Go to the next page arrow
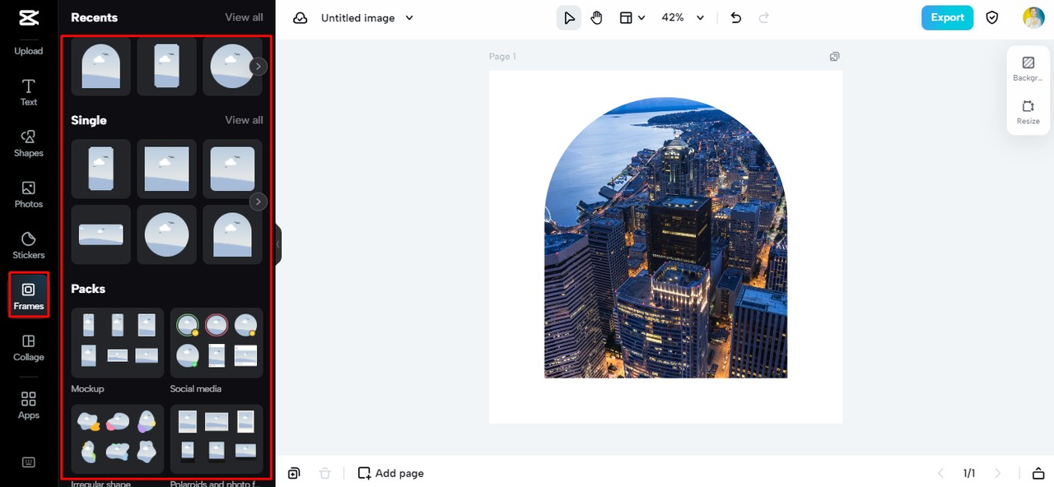This screenshot has height=487, width=1054. (998, 473)
